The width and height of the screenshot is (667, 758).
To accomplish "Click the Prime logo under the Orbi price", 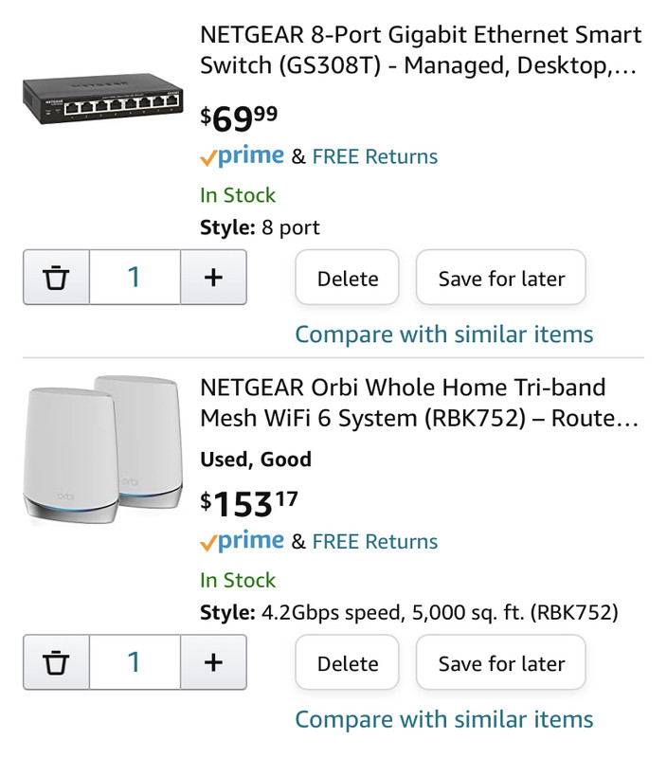I will (243, 541).
